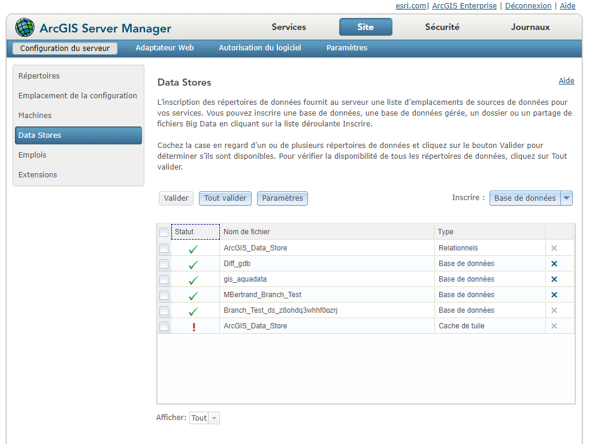Switch to the Sécurité tab
The height and width of the screenshot is (444, 589).
(442, 27)
